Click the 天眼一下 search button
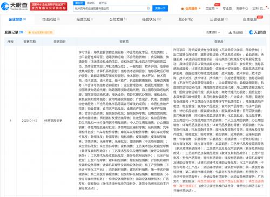The width and height of the screenshot is (270, 197). (x=160, y=9)
